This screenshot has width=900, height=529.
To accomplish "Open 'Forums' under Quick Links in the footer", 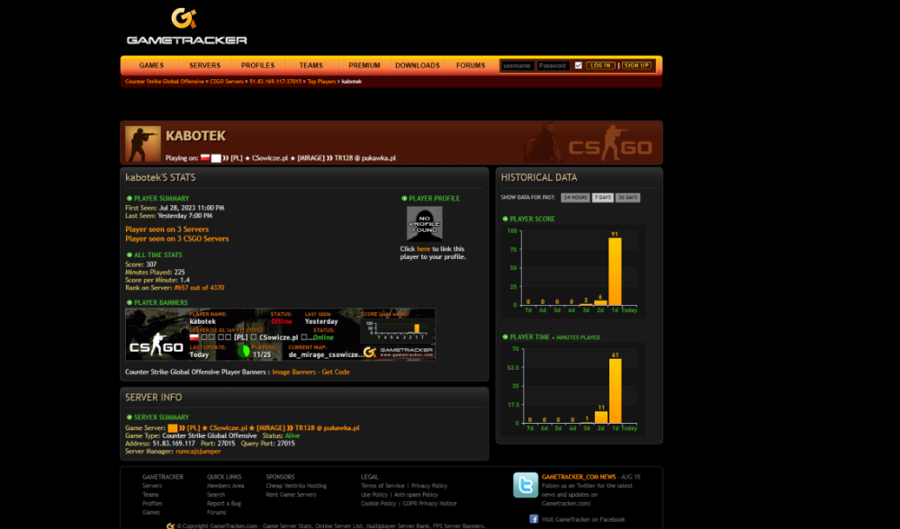I will tap(216, 513).
